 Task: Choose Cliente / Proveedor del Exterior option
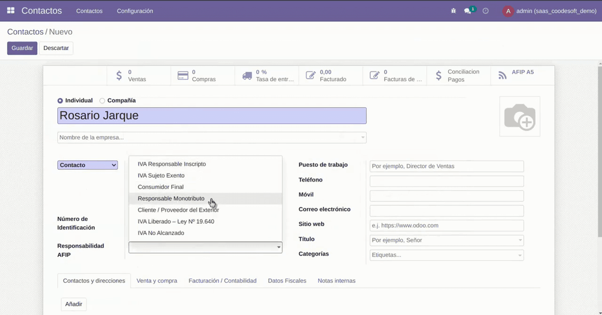[x=206, y=210]
